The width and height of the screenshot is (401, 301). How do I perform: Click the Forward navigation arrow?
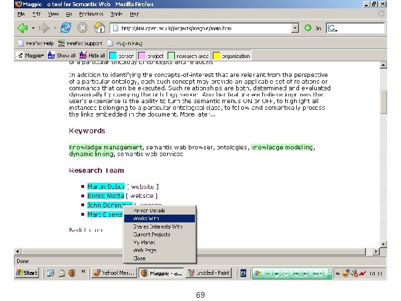point(44,28)
